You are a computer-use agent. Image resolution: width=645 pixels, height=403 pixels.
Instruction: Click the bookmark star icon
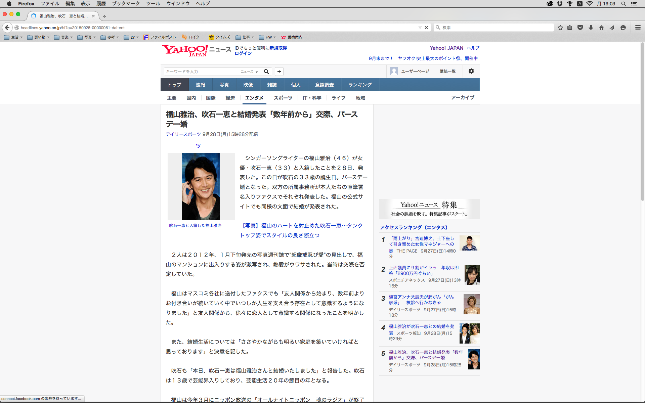pos(560,28)
